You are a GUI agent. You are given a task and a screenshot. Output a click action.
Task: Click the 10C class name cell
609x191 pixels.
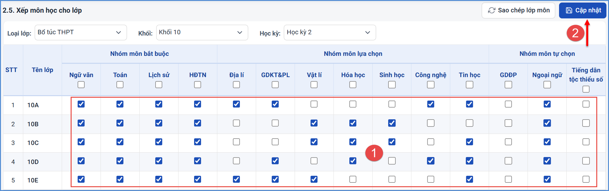coord(42,143)
